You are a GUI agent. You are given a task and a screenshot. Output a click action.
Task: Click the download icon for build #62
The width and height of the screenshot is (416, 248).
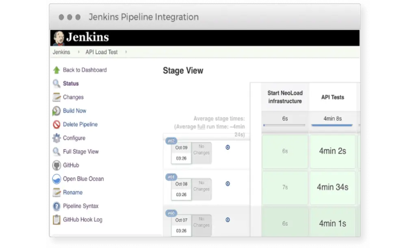(227, 148)
